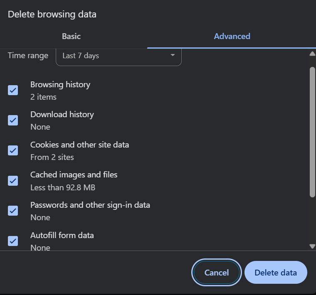Uncheck the Download history checkbox
The height and width of the screenshot is (295, 316).
click(x=13, y=120)
